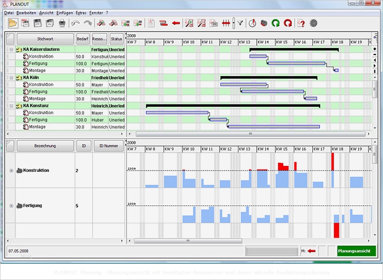Click the gray progress bar in status bar
Screen dimensions: 383x280
272,251
